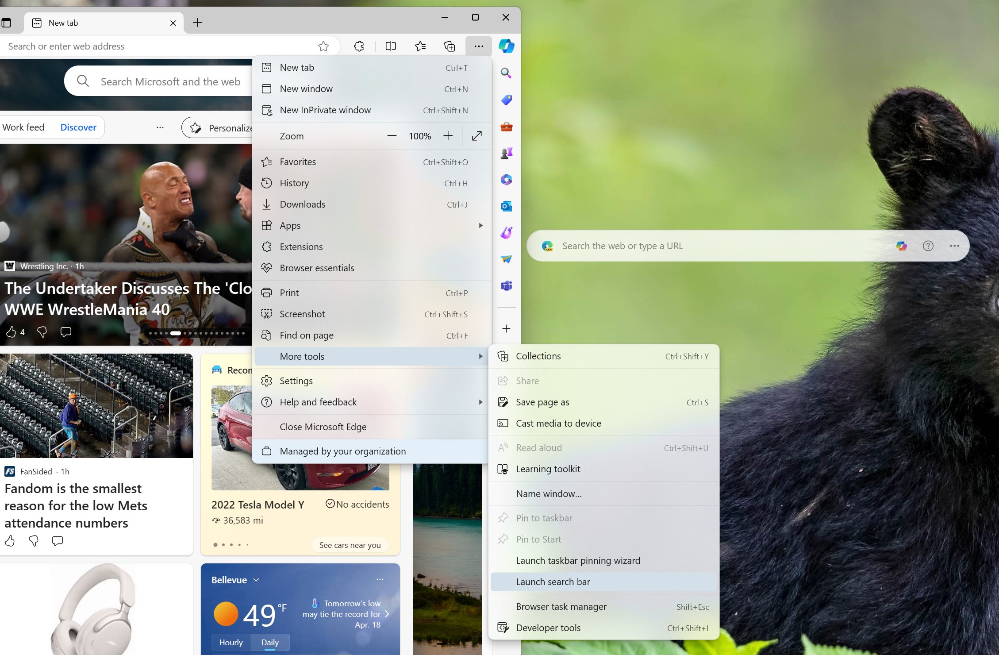Switch to the Work feed tab

[23, 127]
